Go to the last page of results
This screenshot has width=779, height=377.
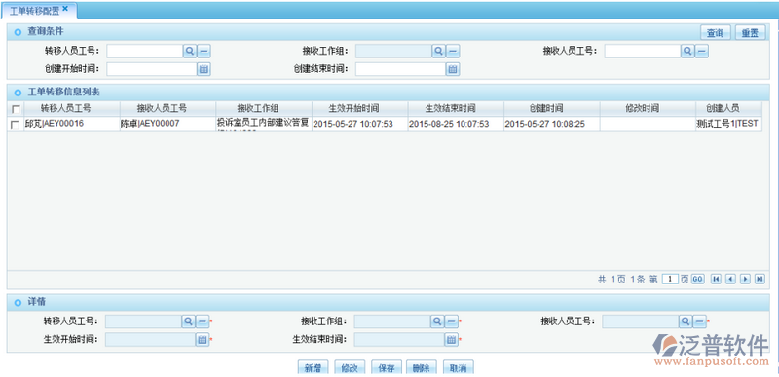760,280
